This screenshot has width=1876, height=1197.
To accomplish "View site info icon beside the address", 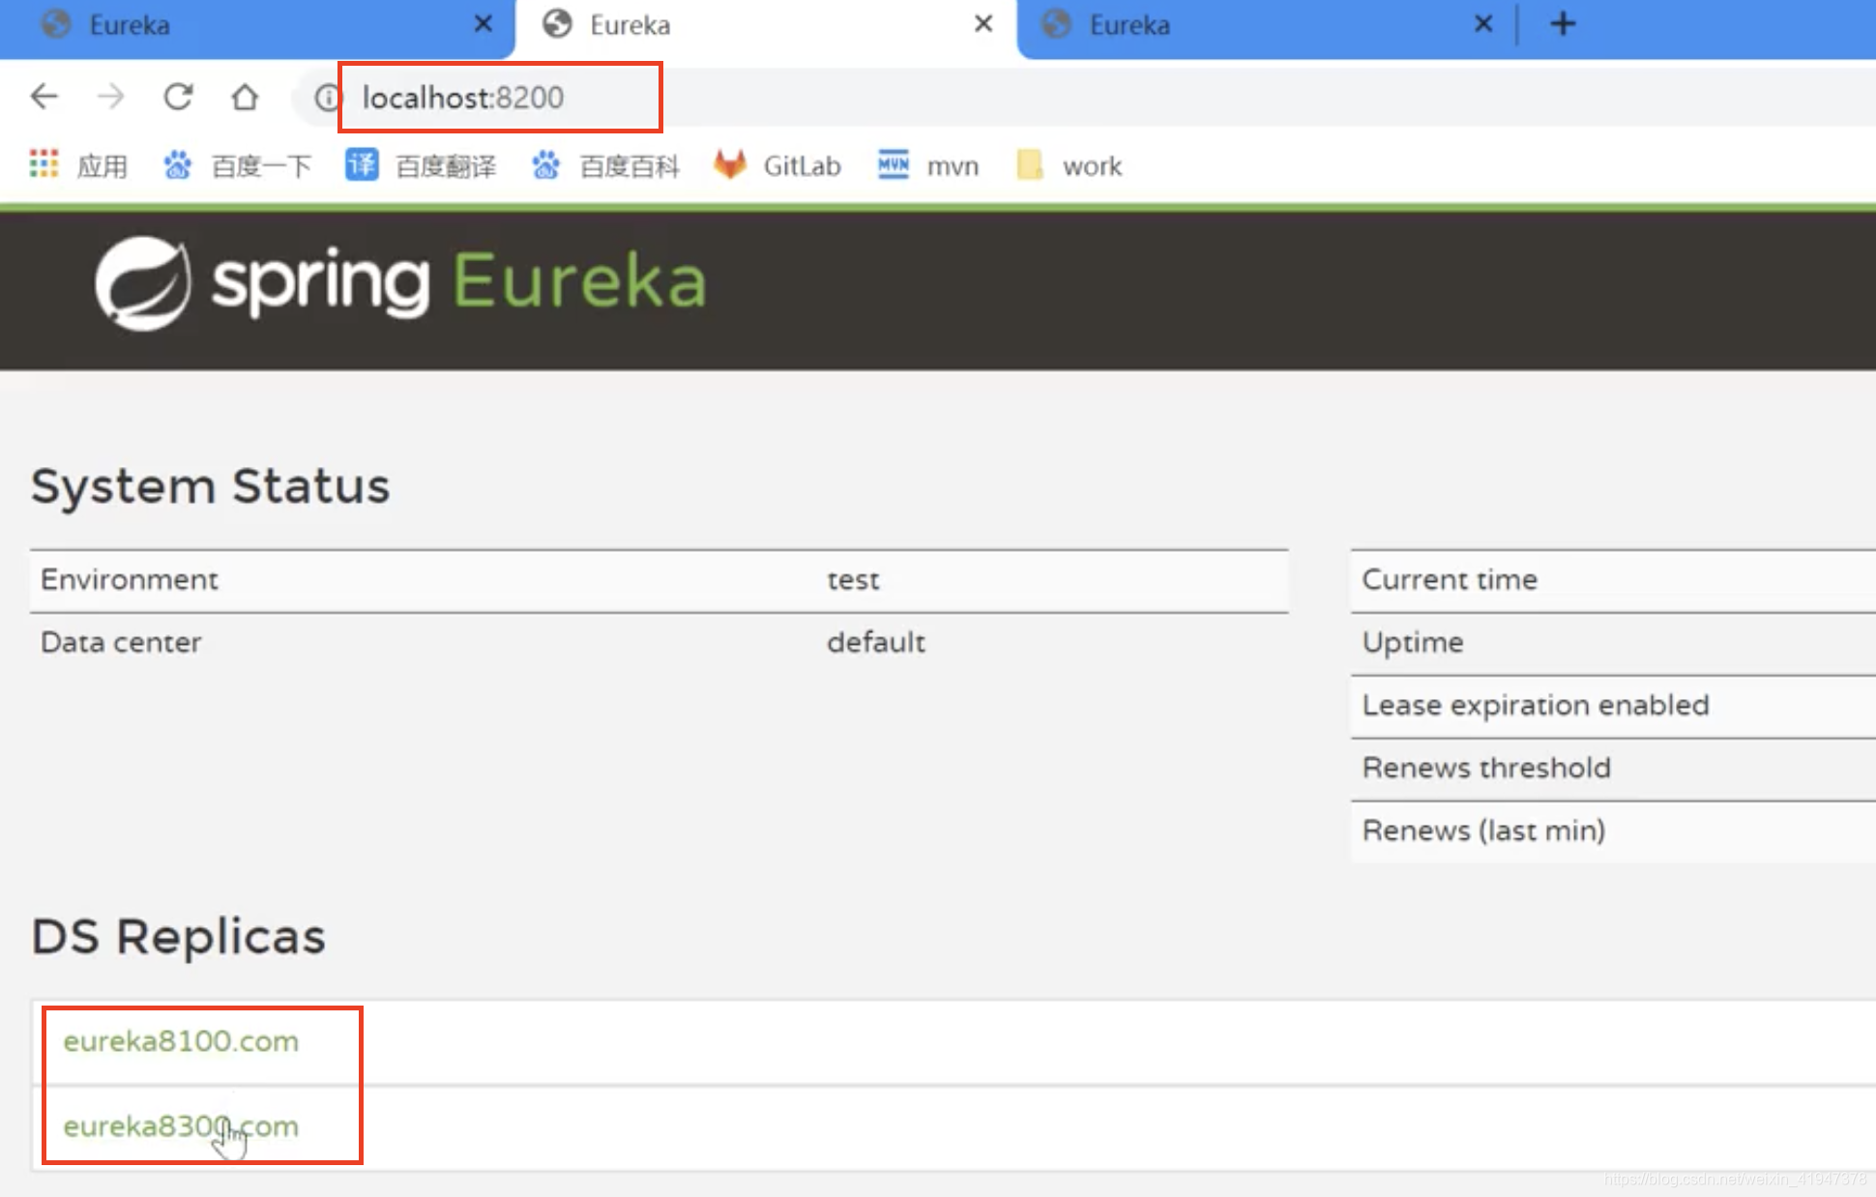I will pos(328,98).
